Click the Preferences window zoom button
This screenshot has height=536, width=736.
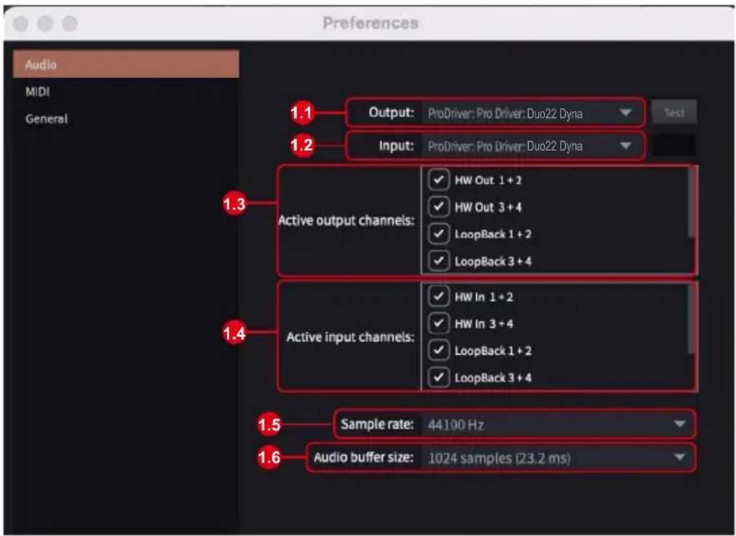(x=70, y=23)
